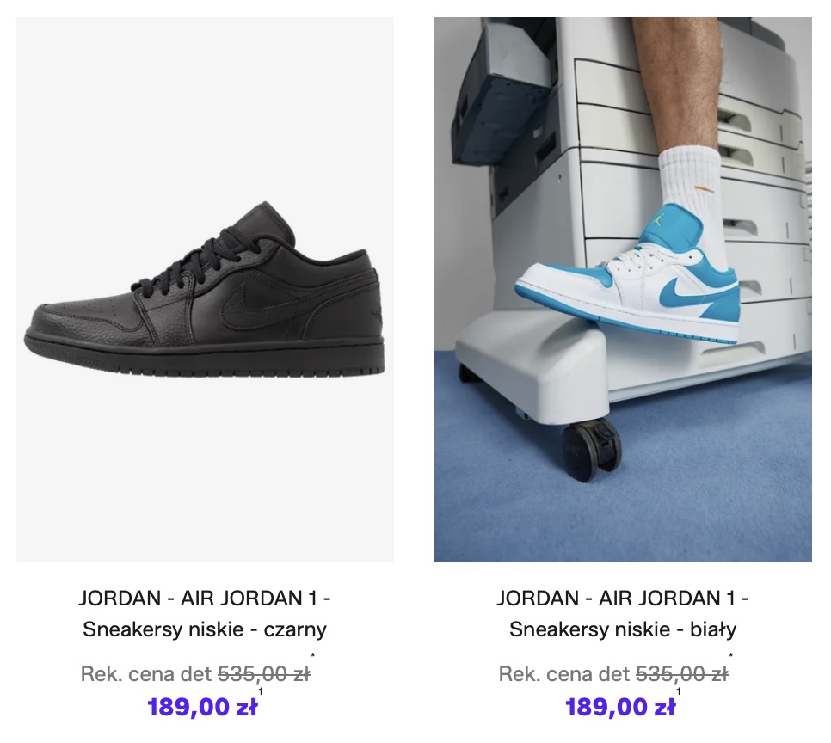Open the white-blue Air Jordan 1 product image
The height and width of the screenshot is (743, 831).
623,289
